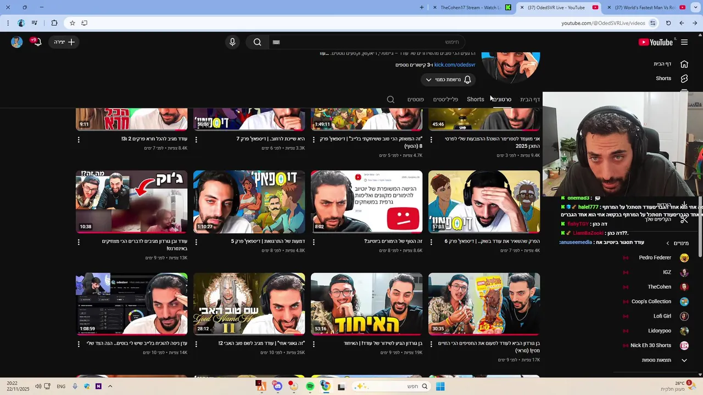Open the three-dot menu for the 10:38 video
The height and width of the screenshot is (395, 703).
(79, 242)
